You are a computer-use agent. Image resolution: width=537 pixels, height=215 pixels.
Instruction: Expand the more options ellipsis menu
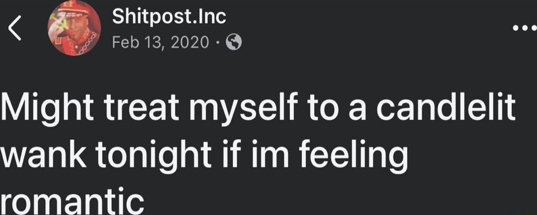coord(523,29)
